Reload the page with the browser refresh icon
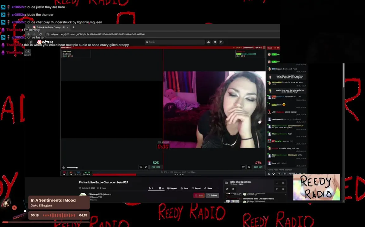The image size is (365, 227). pyautogui.click(x=40, y=34)
